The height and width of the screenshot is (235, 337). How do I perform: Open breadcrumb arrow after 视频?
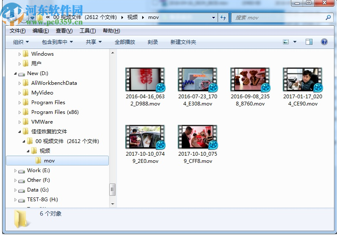click(143, 18)
